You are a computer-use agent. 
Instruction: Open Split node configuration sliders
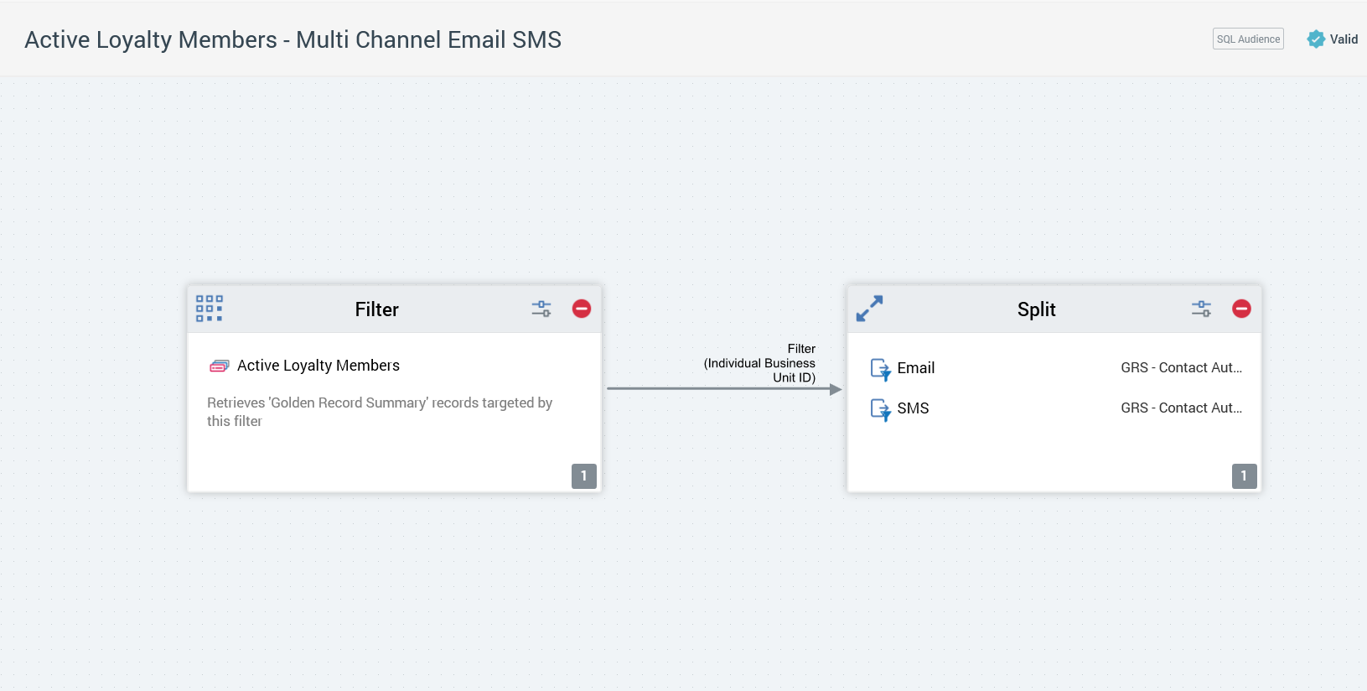click(1201, 309)
